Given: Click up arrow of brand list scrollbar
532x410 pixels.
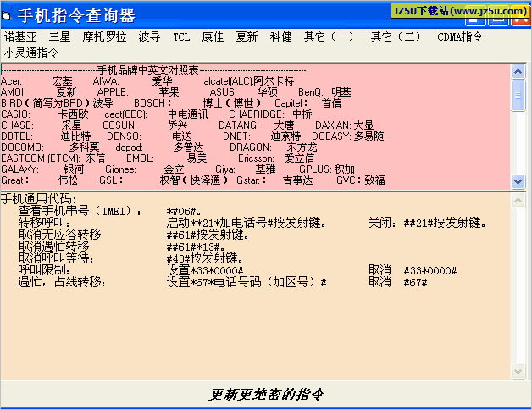Looking at the screenshot, I should point(518,71).
